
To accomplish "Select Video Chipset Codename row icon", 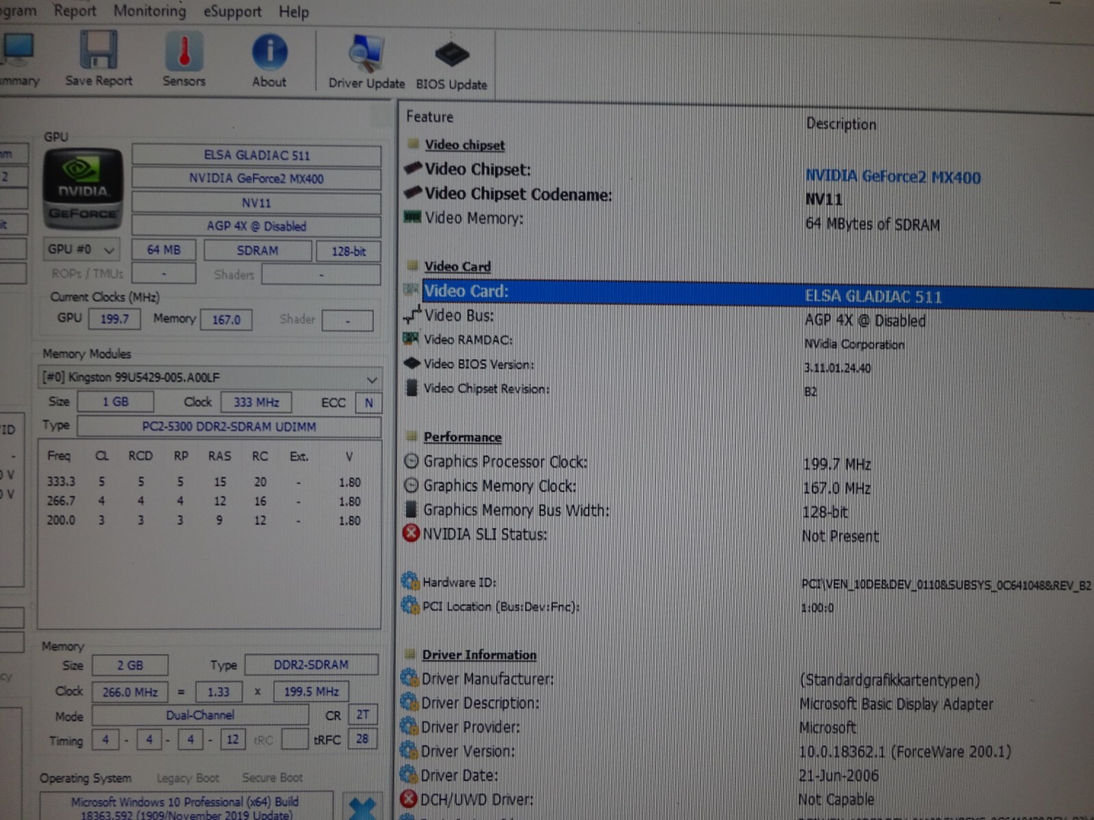I will (413, 193).
